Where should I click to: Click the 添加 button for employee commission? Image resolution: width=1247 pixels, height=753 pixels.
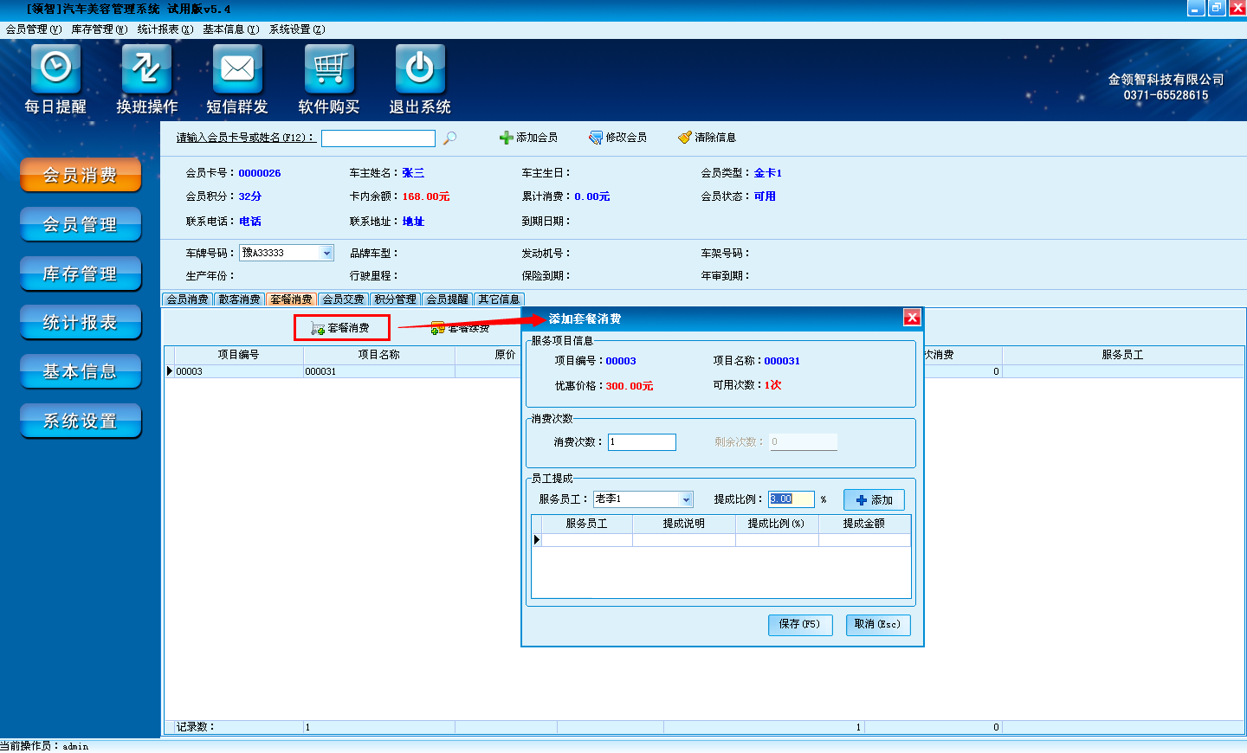(x=874, y=500)
